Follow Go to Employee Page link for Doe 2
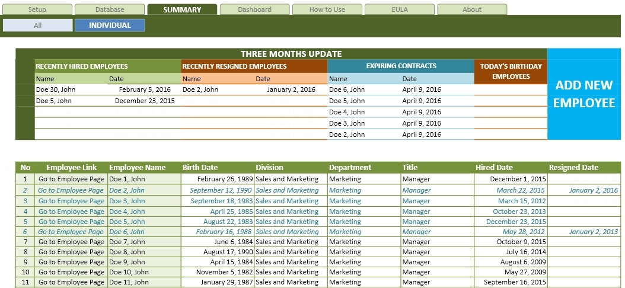 point(71,190)
